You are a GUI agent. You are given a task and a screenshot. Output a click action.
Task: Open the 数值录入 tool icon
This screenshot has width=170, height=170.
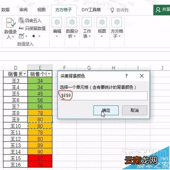(x=11, y=23)
